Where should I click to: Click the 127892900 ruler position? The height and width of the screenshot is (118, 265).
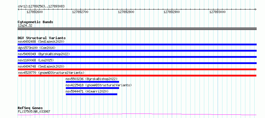172,12
